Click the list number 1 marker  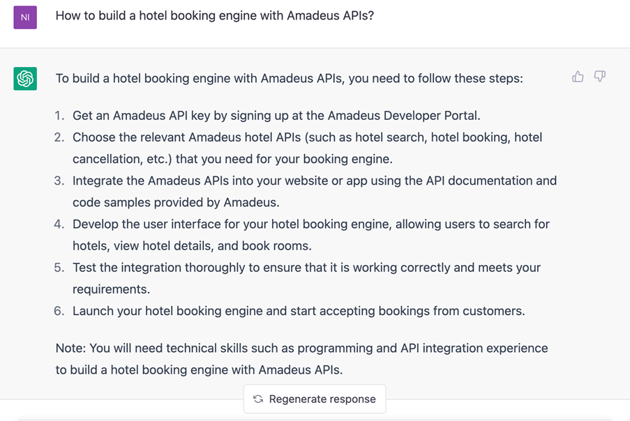(x=59, y=116)
